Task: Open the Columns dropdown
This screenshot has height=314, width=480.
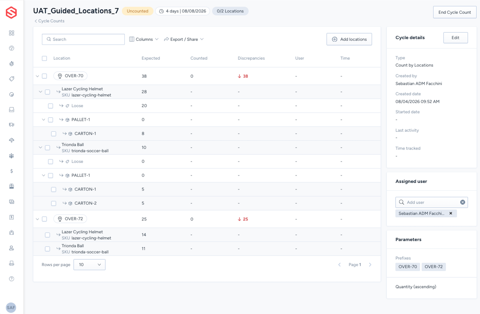Action: [x=144, y=39]
